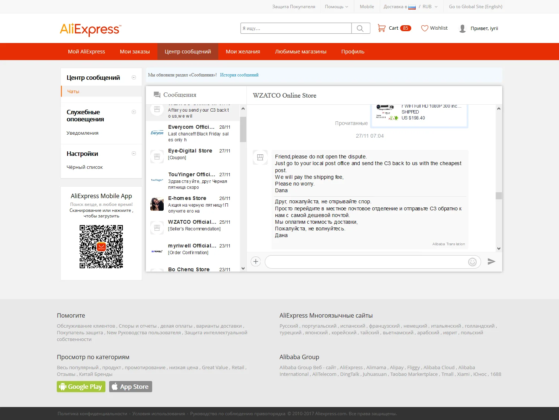Viewport: 559px width, 420px height.
Task: Click the user profile avatar icon
Action: point(462,29)
